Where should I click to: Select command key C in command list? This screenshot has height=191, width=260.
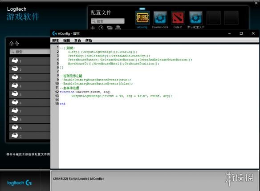click(29, 136)
